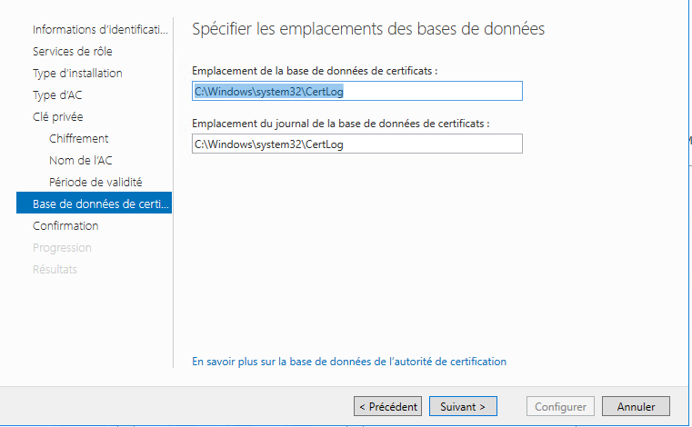Open the Chiffrement sub-step
Viewport: 692px width, 427px height.
point(78,138)
